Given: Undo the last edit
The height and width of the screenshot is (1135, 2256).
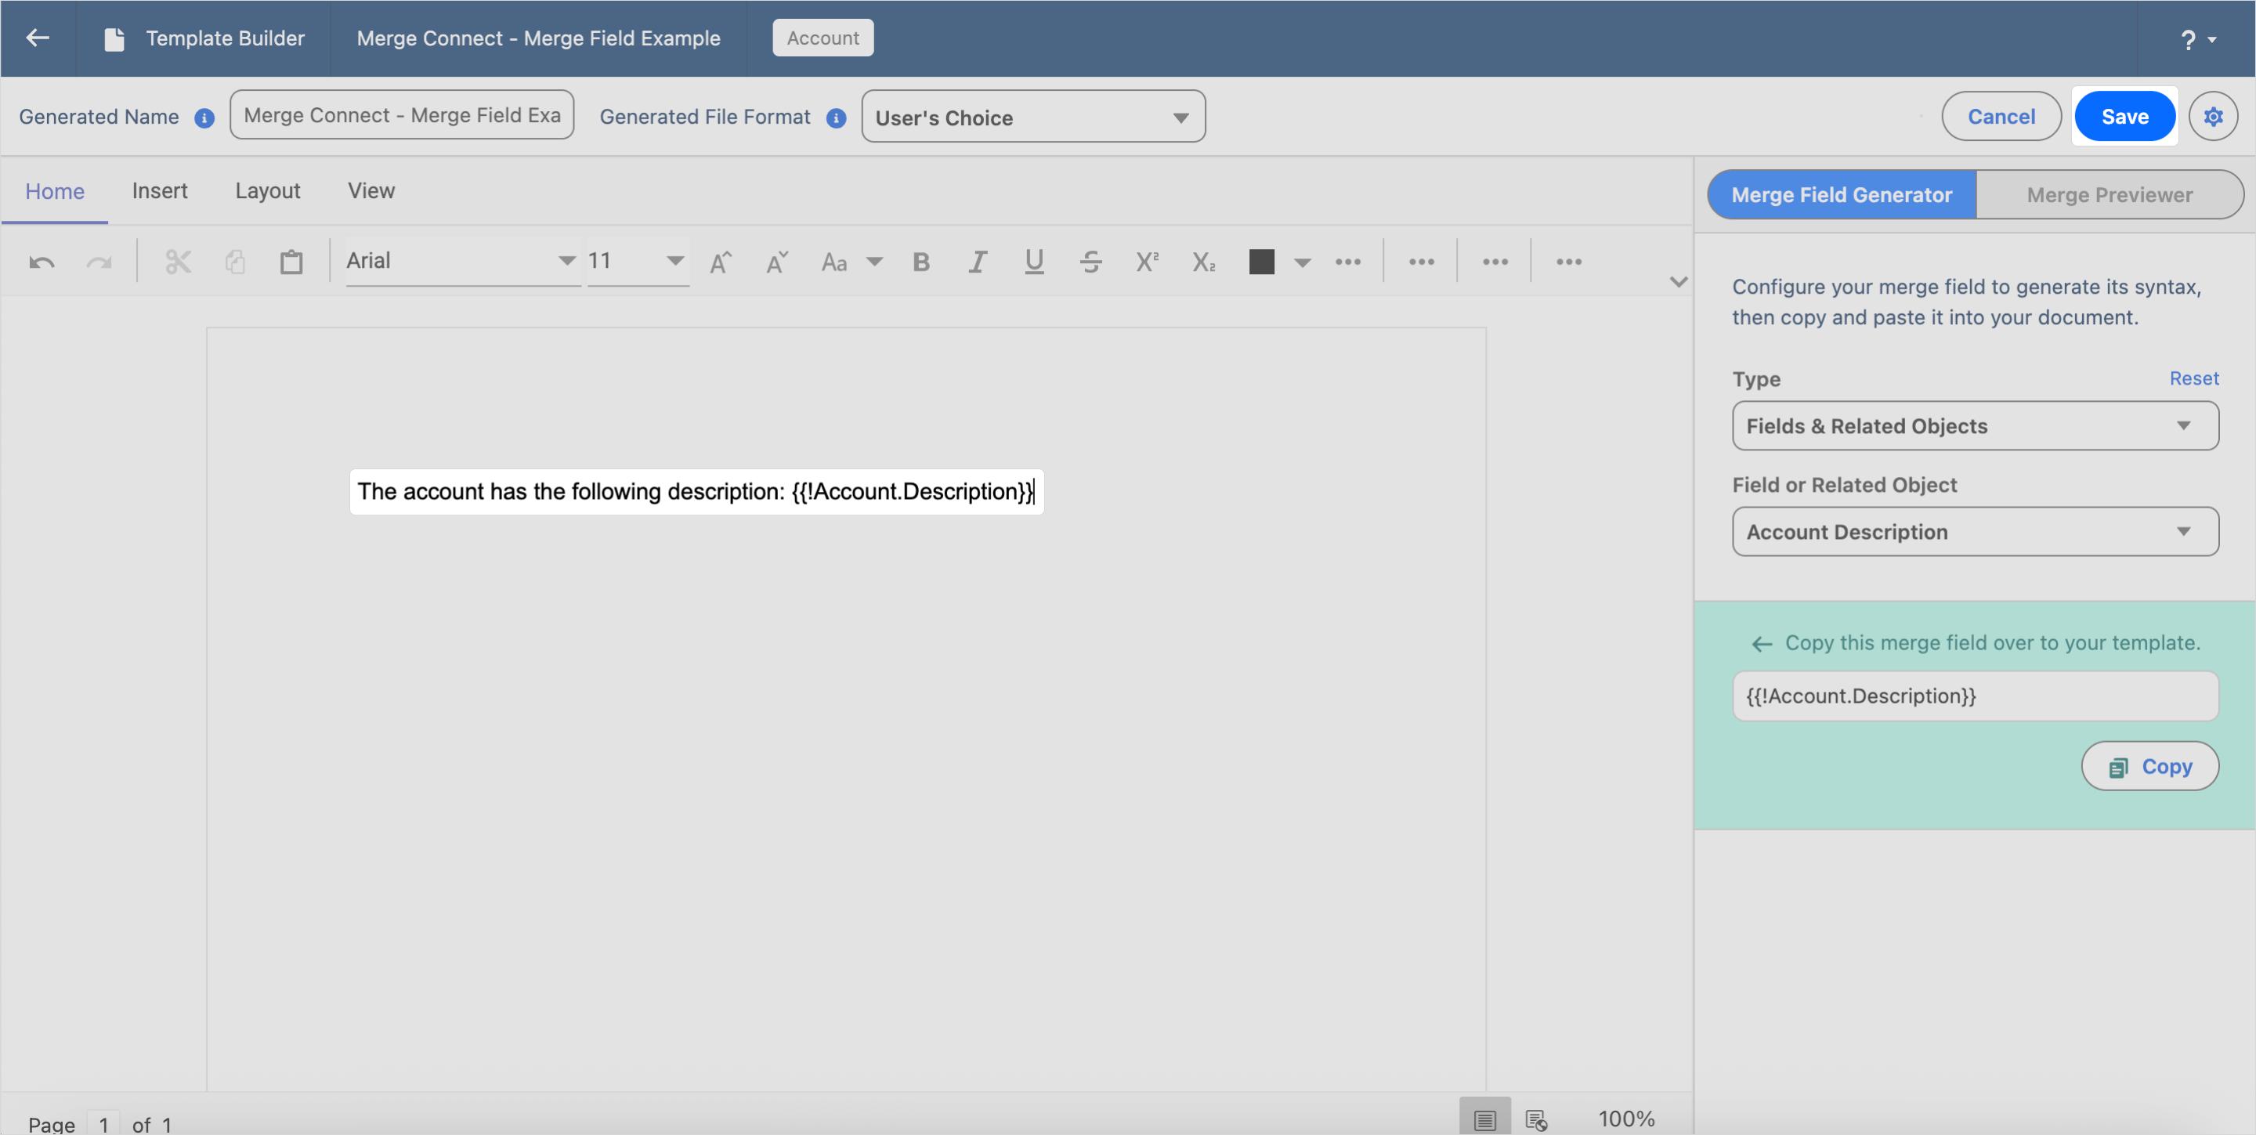Looking at the screenshot, I should (x=42, y=262).
